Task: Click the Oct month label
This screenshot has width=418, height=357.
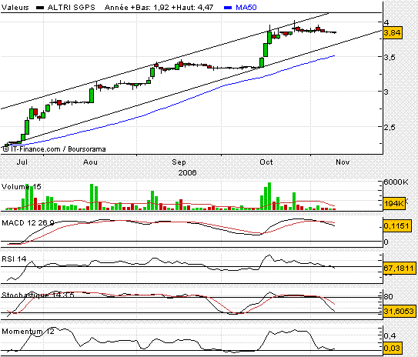Action: pos(266,162)
